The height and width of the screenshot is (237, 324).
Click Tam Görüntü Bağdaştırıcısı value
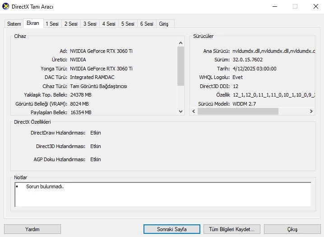tap(98, 86)
